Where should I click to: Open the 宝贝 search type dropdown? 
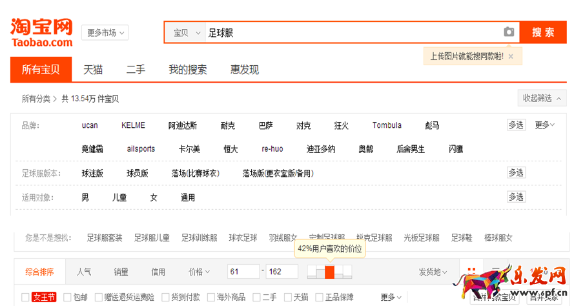point(185,33)
